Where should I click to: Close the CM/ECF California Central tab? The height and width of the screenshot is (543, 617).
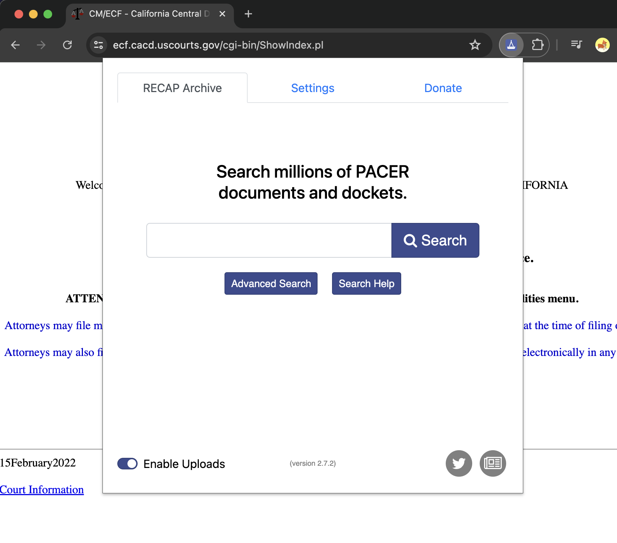(222, 14)
